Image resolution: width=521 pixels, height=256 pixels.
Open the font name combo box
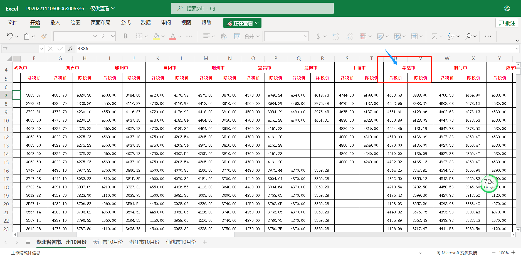coord(75,36)
